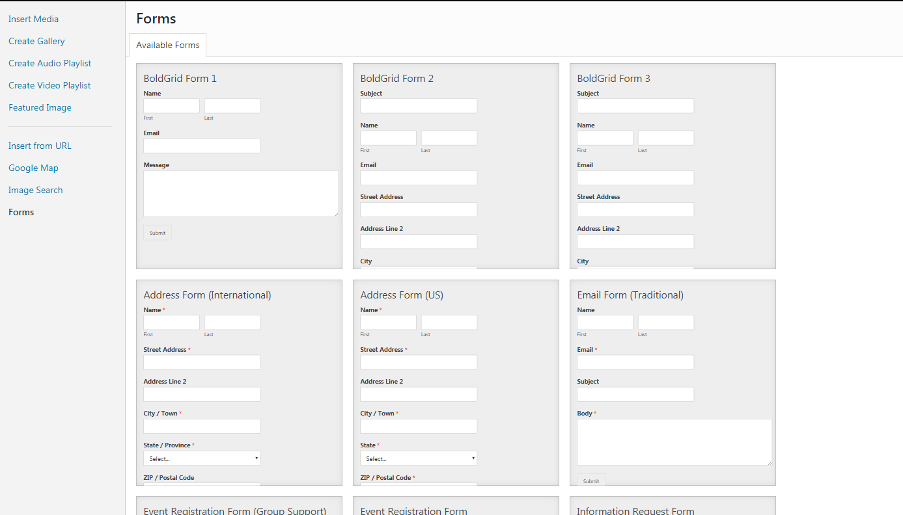
Task: Click Last name field in BoldGrid Form 2
Action: click(449, 138)
